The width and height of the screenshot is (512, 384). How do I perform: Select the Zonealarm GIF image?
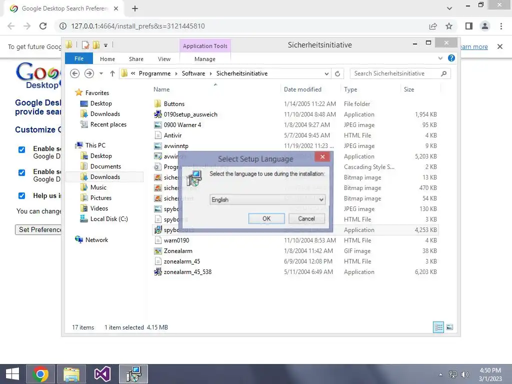click(x=178, y=251)
